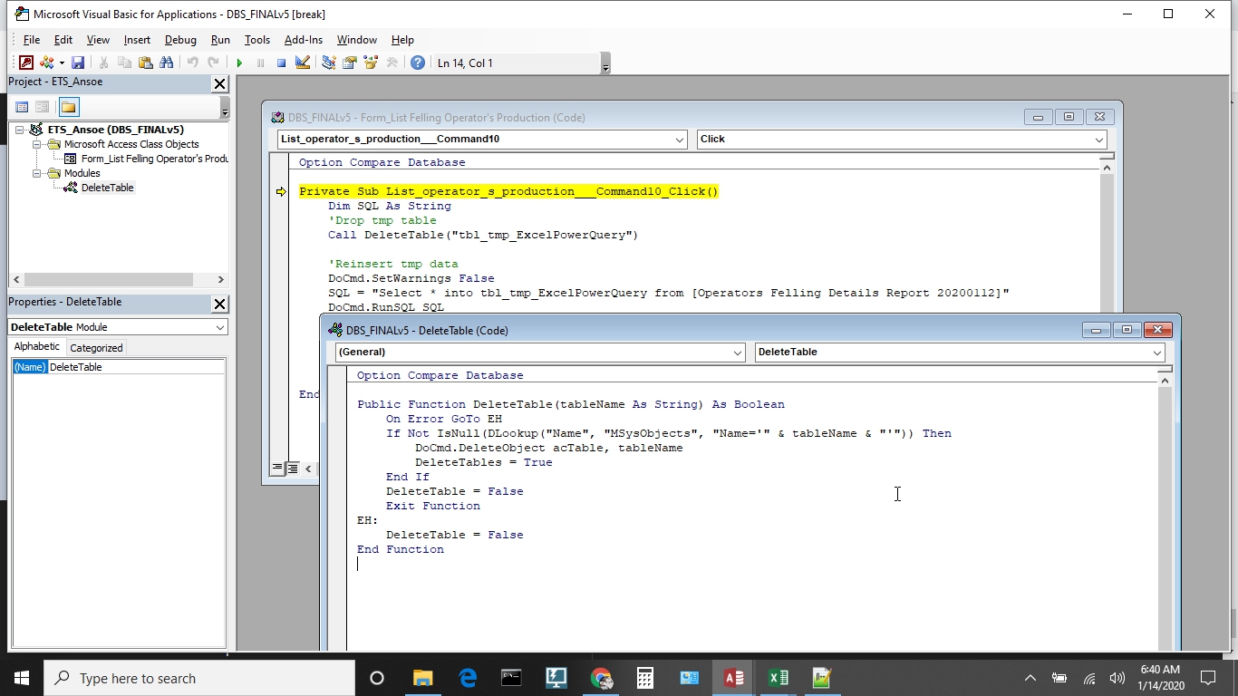Click Procedure View button in Form code window
The image size is (1238, 696).
point(277,469)
